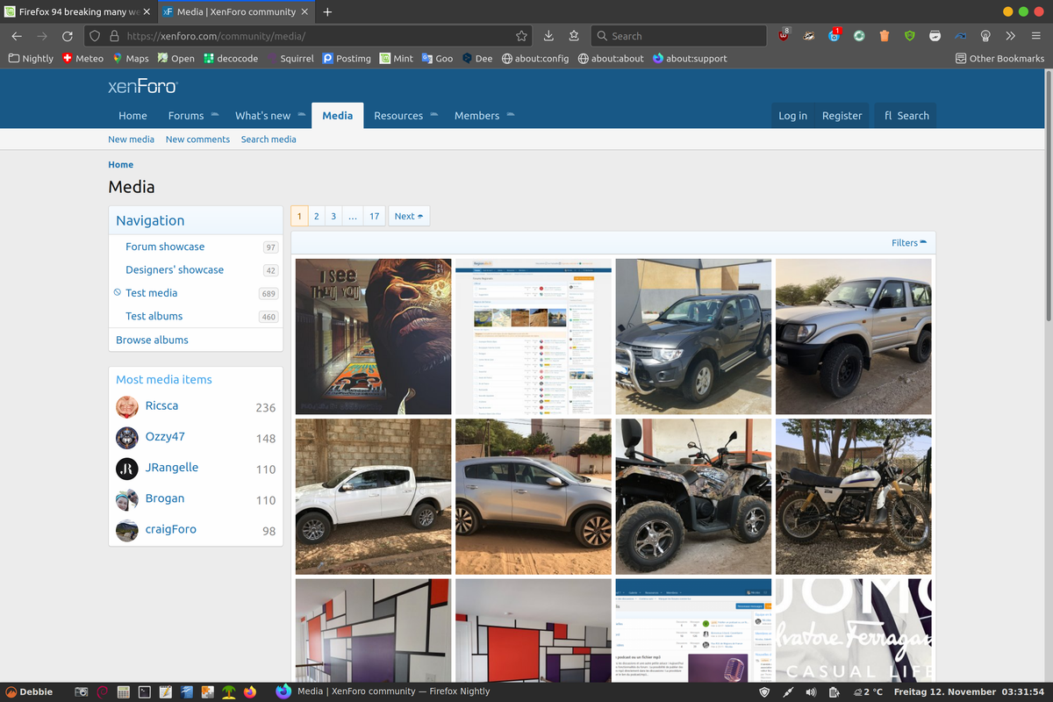Screen dimensions: 1053x702
Task: Open the 'I see' gorilla image thumbnail
Action: (374, 336)
